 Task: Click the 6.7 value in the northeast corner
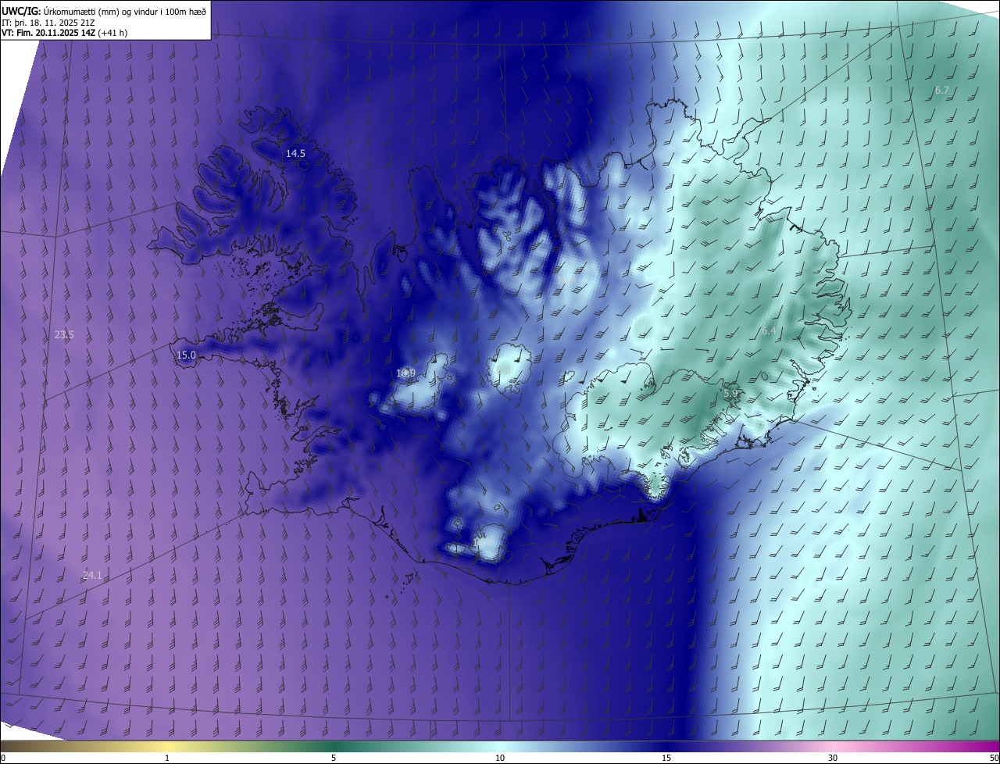point(942,91)
